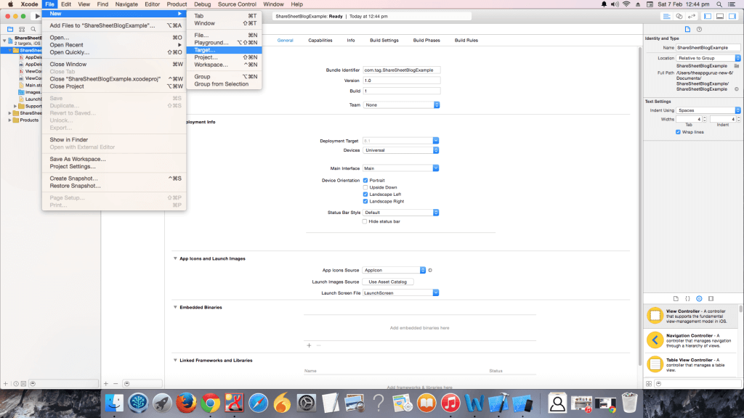
Task: Collapse the Embedded Binaries section
Action: click(175, 307)
